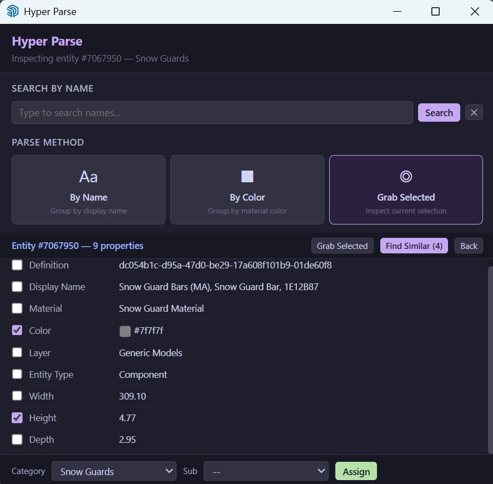The height and width of the screenshot is (484, 493).
Task: Click the "Aa" icon in By Name card
Action: (x=88, y=176)
